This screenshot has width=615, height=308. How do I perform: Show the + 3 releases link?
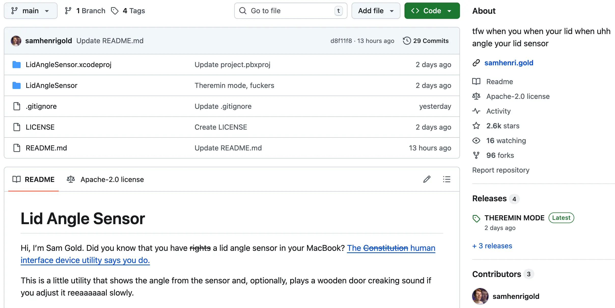(492, 246)
